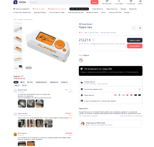Show price info icon next to 212,21 €
This screenshot has height=147, width=154.
[93, 40]
